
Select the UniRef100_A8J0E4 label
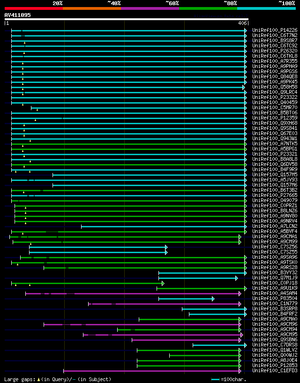275,360
